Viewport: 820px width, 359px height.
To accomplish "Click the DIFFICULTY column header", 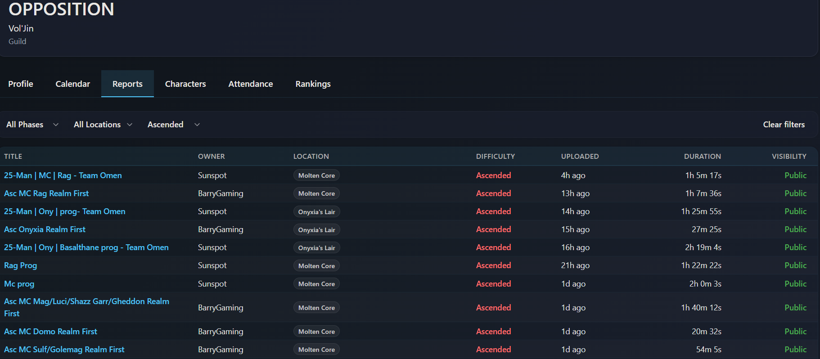I will (x=496, y=157).
